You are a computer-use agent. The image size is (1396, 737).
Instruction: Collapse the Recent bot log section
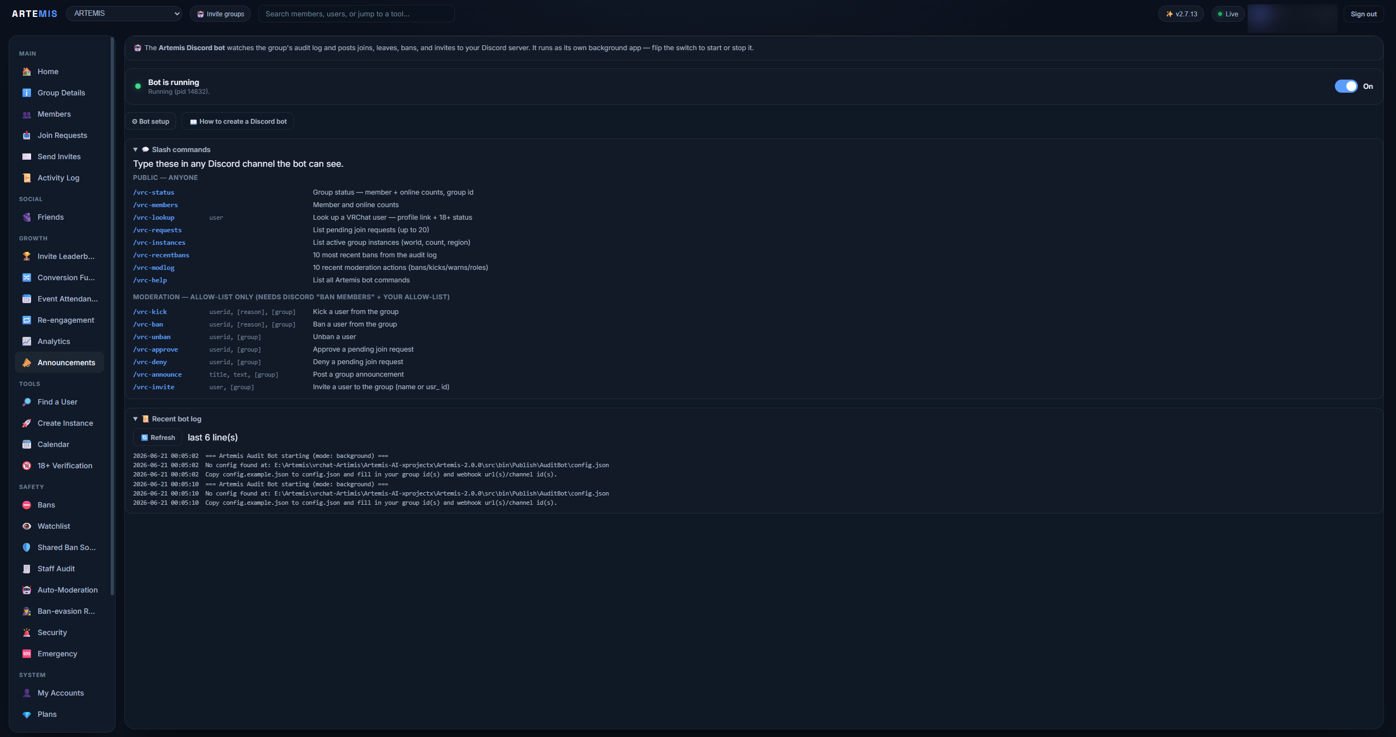pos(167,419)
